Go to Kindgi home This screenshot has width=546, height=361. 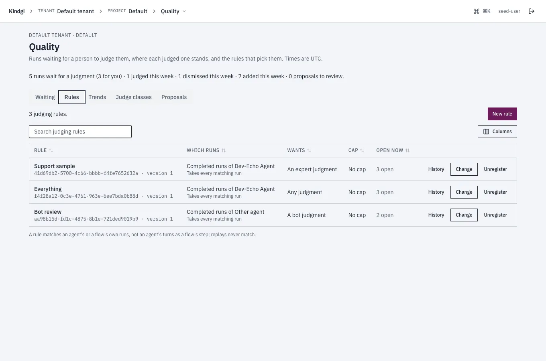tap(17, 11)
